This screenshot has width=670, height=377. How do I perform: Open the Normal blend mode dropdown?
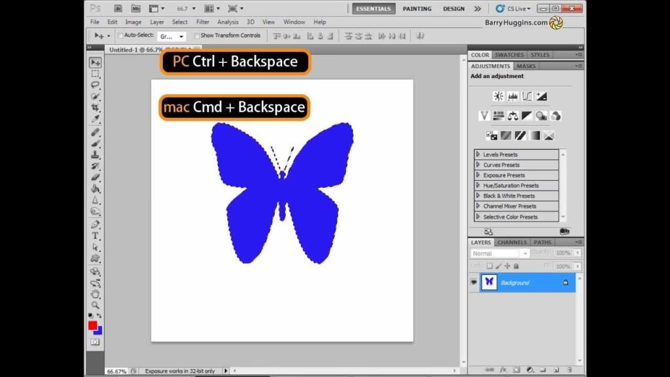(x=500, y=253)
